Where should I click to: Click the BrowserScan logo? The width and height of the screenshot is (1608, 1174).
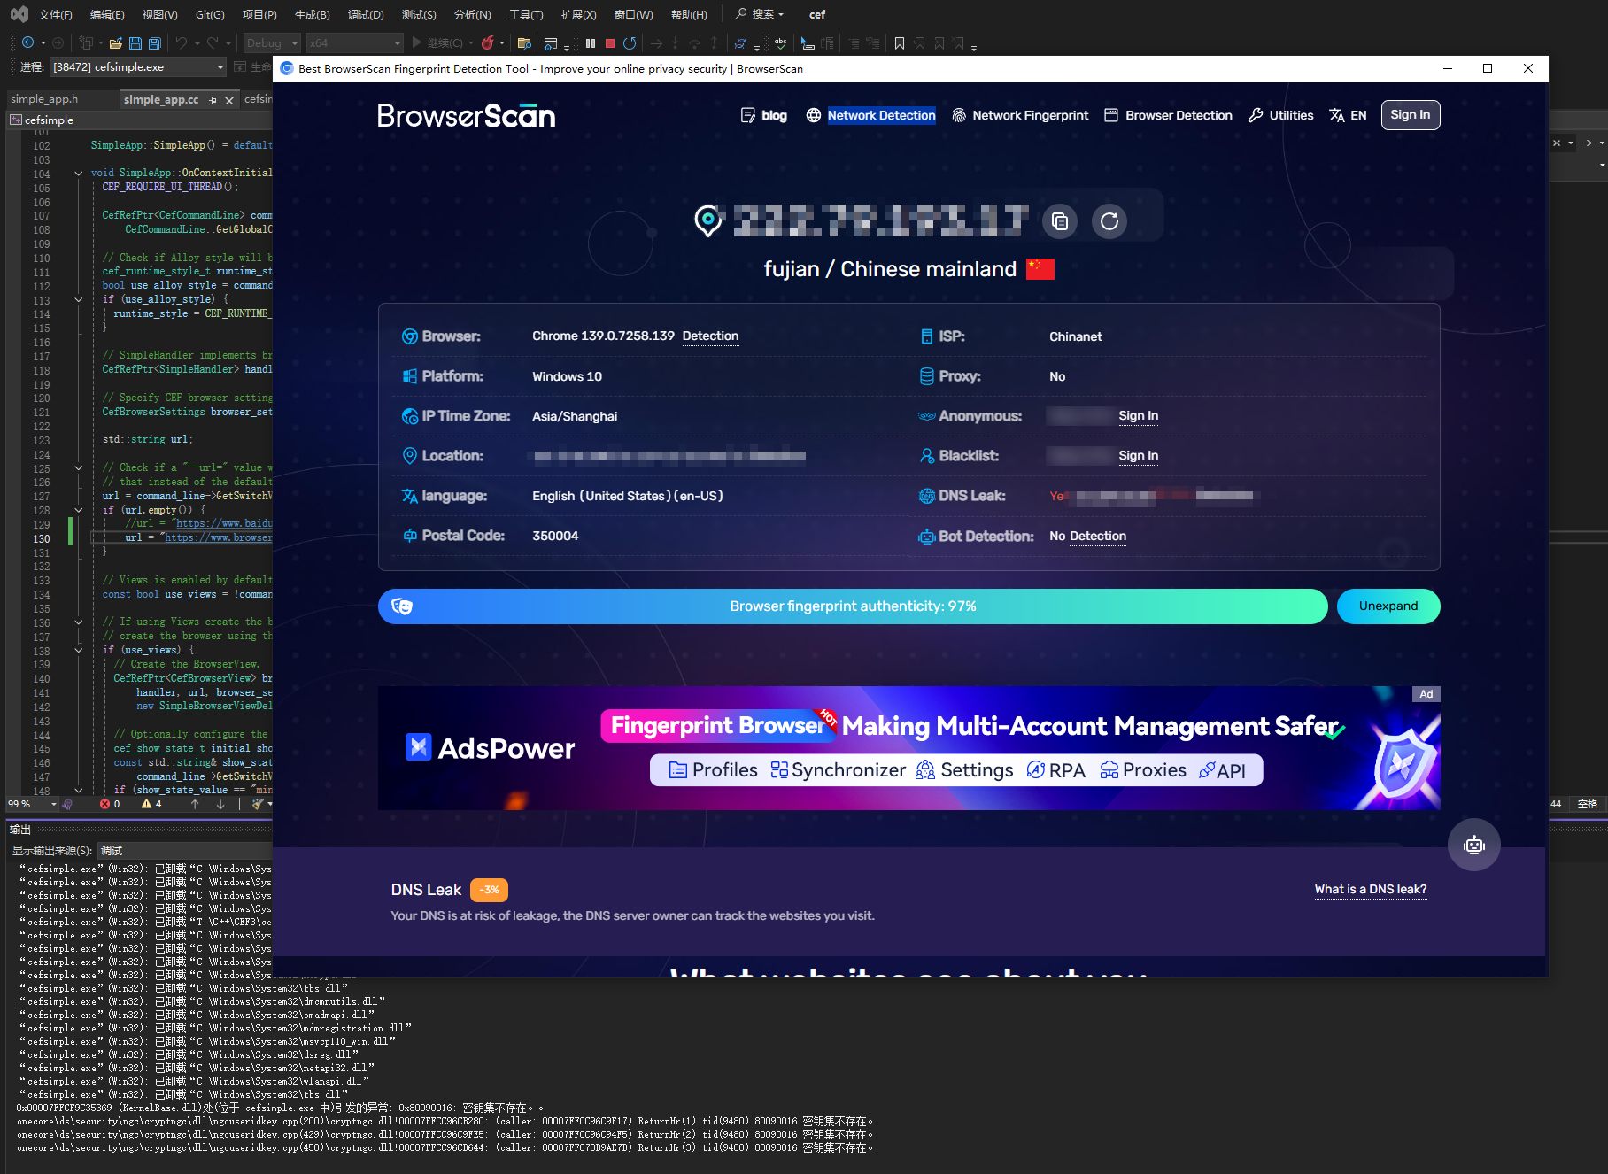tap(467, 116)
